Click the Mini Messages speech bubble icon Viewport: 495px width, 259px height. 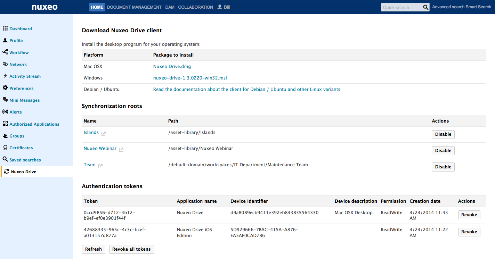pos(5,100)
